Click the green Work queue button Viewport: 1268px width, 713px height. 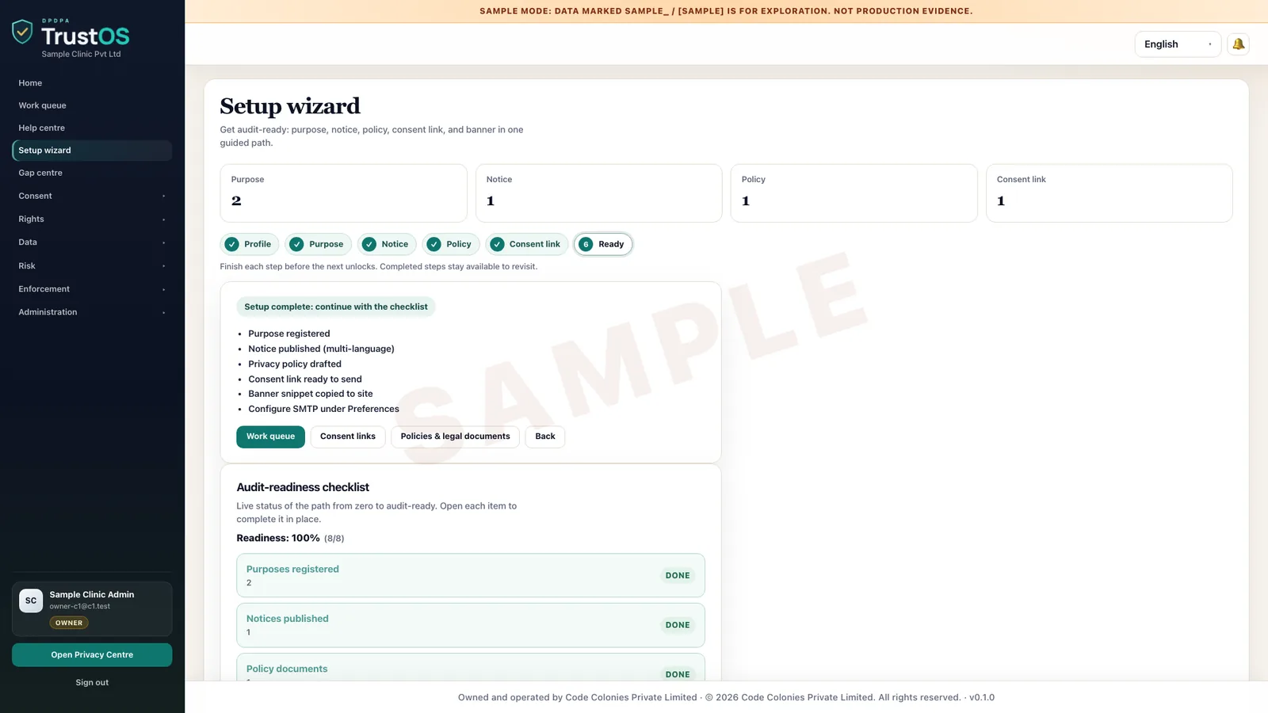(270, 437)
